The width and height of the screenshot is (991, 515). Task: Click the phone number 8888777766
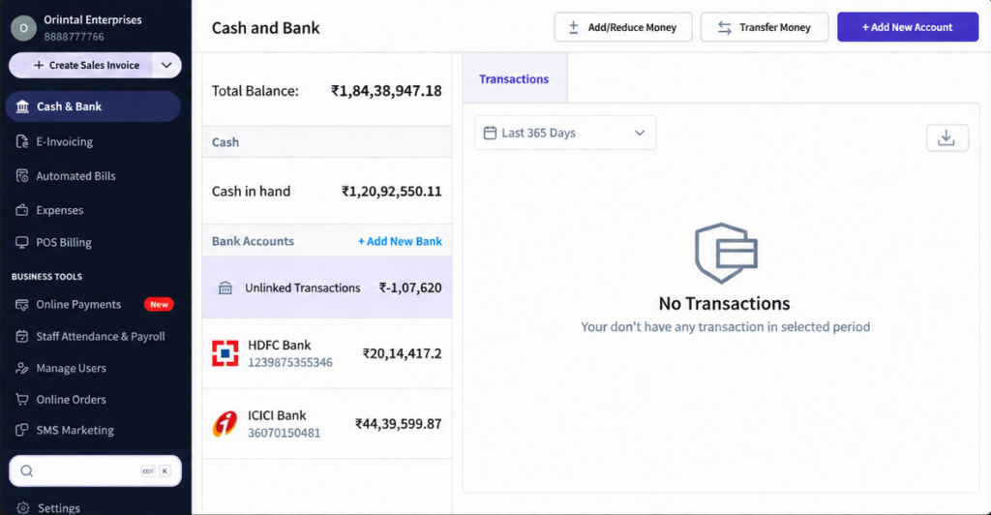[x=74, y=37]
